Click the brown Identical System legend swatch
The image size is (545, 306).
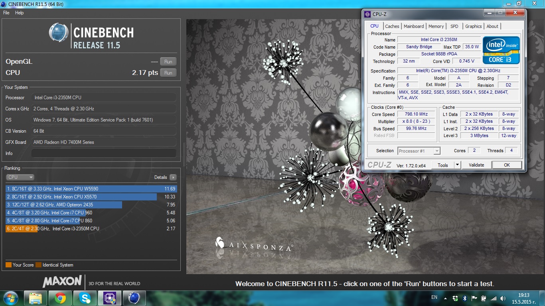point(38,265)
